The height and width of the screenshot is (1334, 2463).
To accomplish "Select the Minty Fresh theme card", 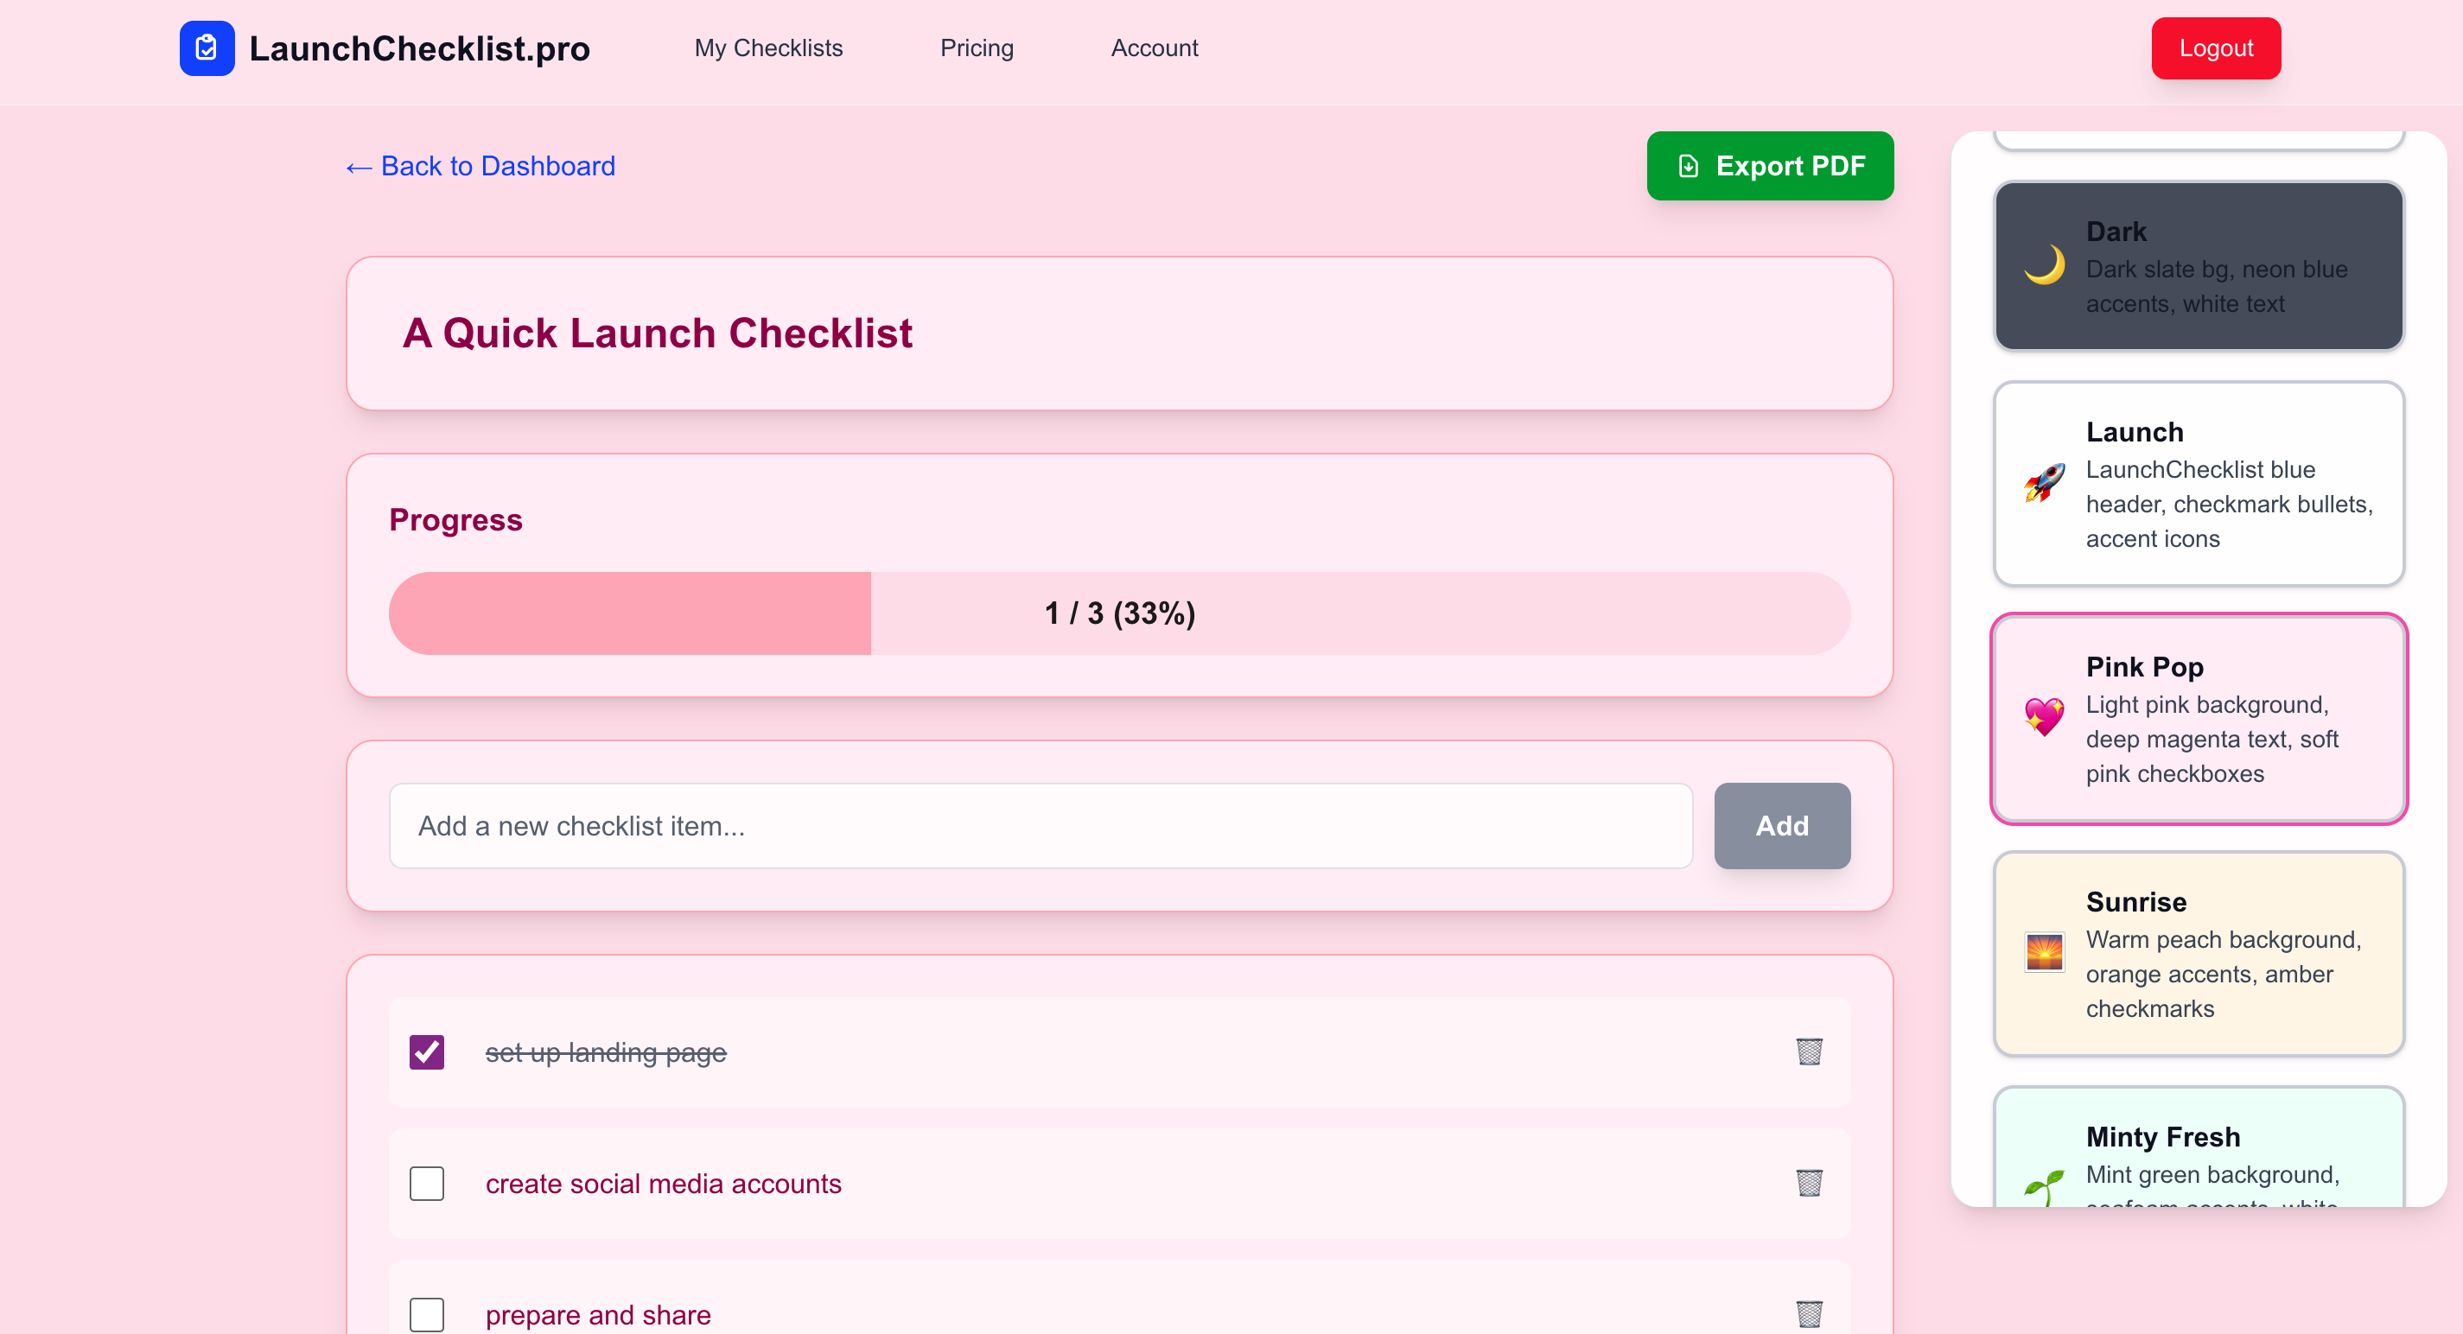I will [2199, 1147].
